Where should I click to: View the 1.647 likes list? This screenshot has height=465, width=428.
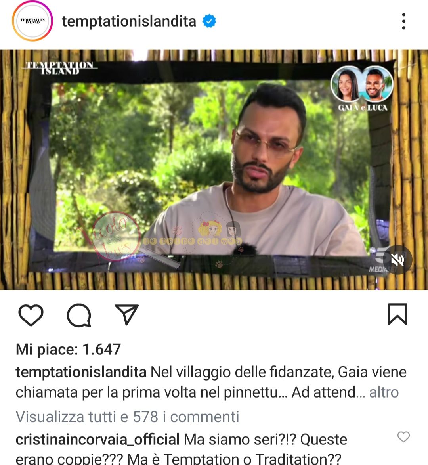68,349
